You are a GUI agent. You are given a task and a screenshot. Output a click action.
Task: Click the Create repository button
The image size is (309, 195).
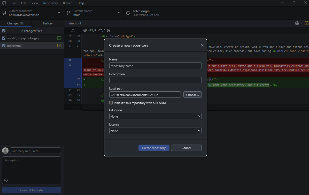(154, 148)
